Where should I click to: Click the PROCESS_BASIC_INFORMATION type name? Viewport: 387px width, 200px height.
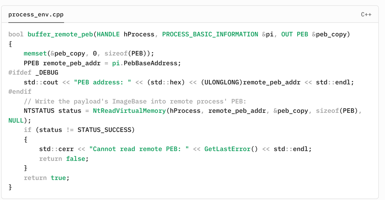(210, 34)
